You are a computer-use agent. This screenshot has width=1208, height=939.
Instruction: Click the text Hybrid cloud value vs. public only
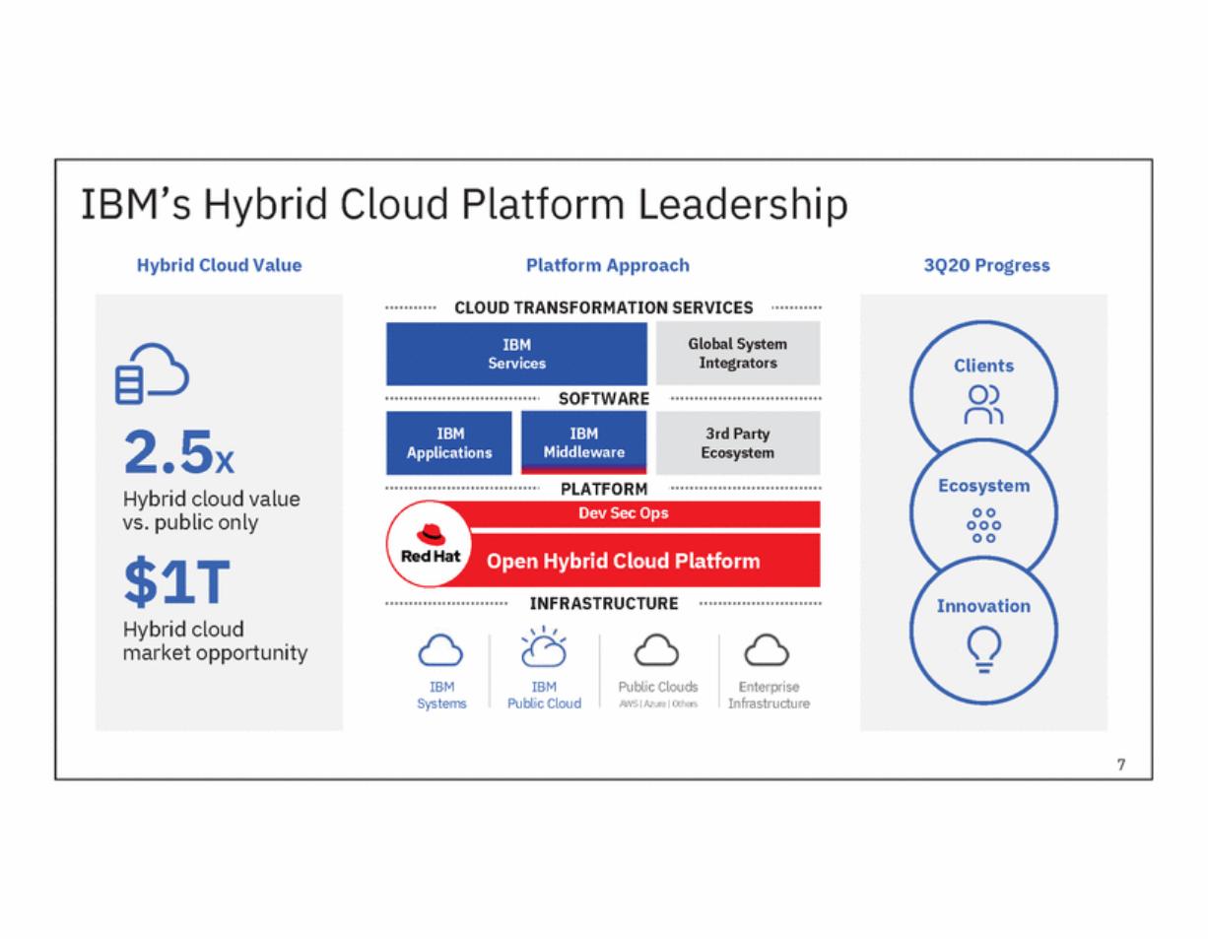tap(211, 510)
